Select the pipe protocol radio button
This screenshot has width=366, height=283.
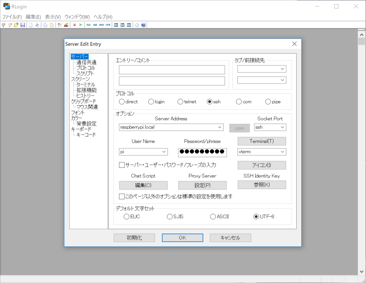(268, 102)
